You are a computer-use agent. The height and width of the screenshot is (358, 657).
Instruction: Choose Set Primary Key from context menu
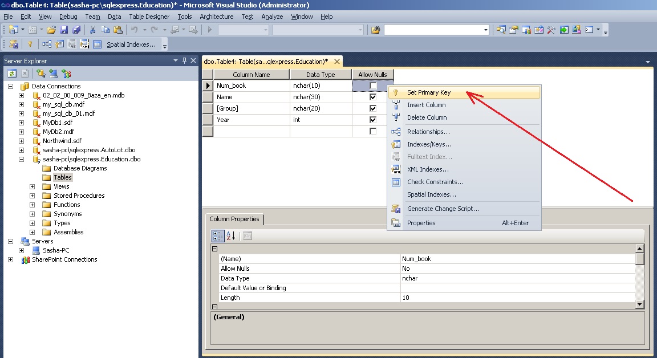pos(464,92)
